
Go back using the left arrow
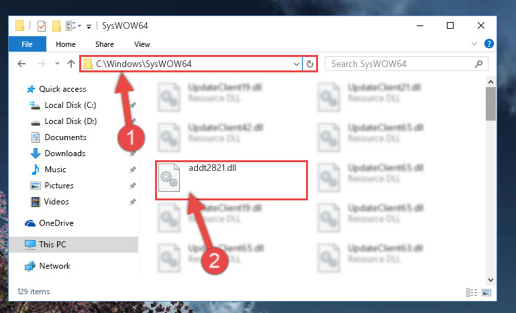click(21, 64)
